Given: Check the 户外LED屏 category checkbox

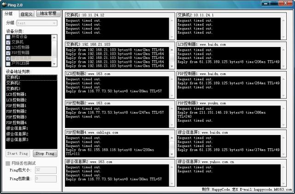Looking at the screenshot, I should 8,64.
